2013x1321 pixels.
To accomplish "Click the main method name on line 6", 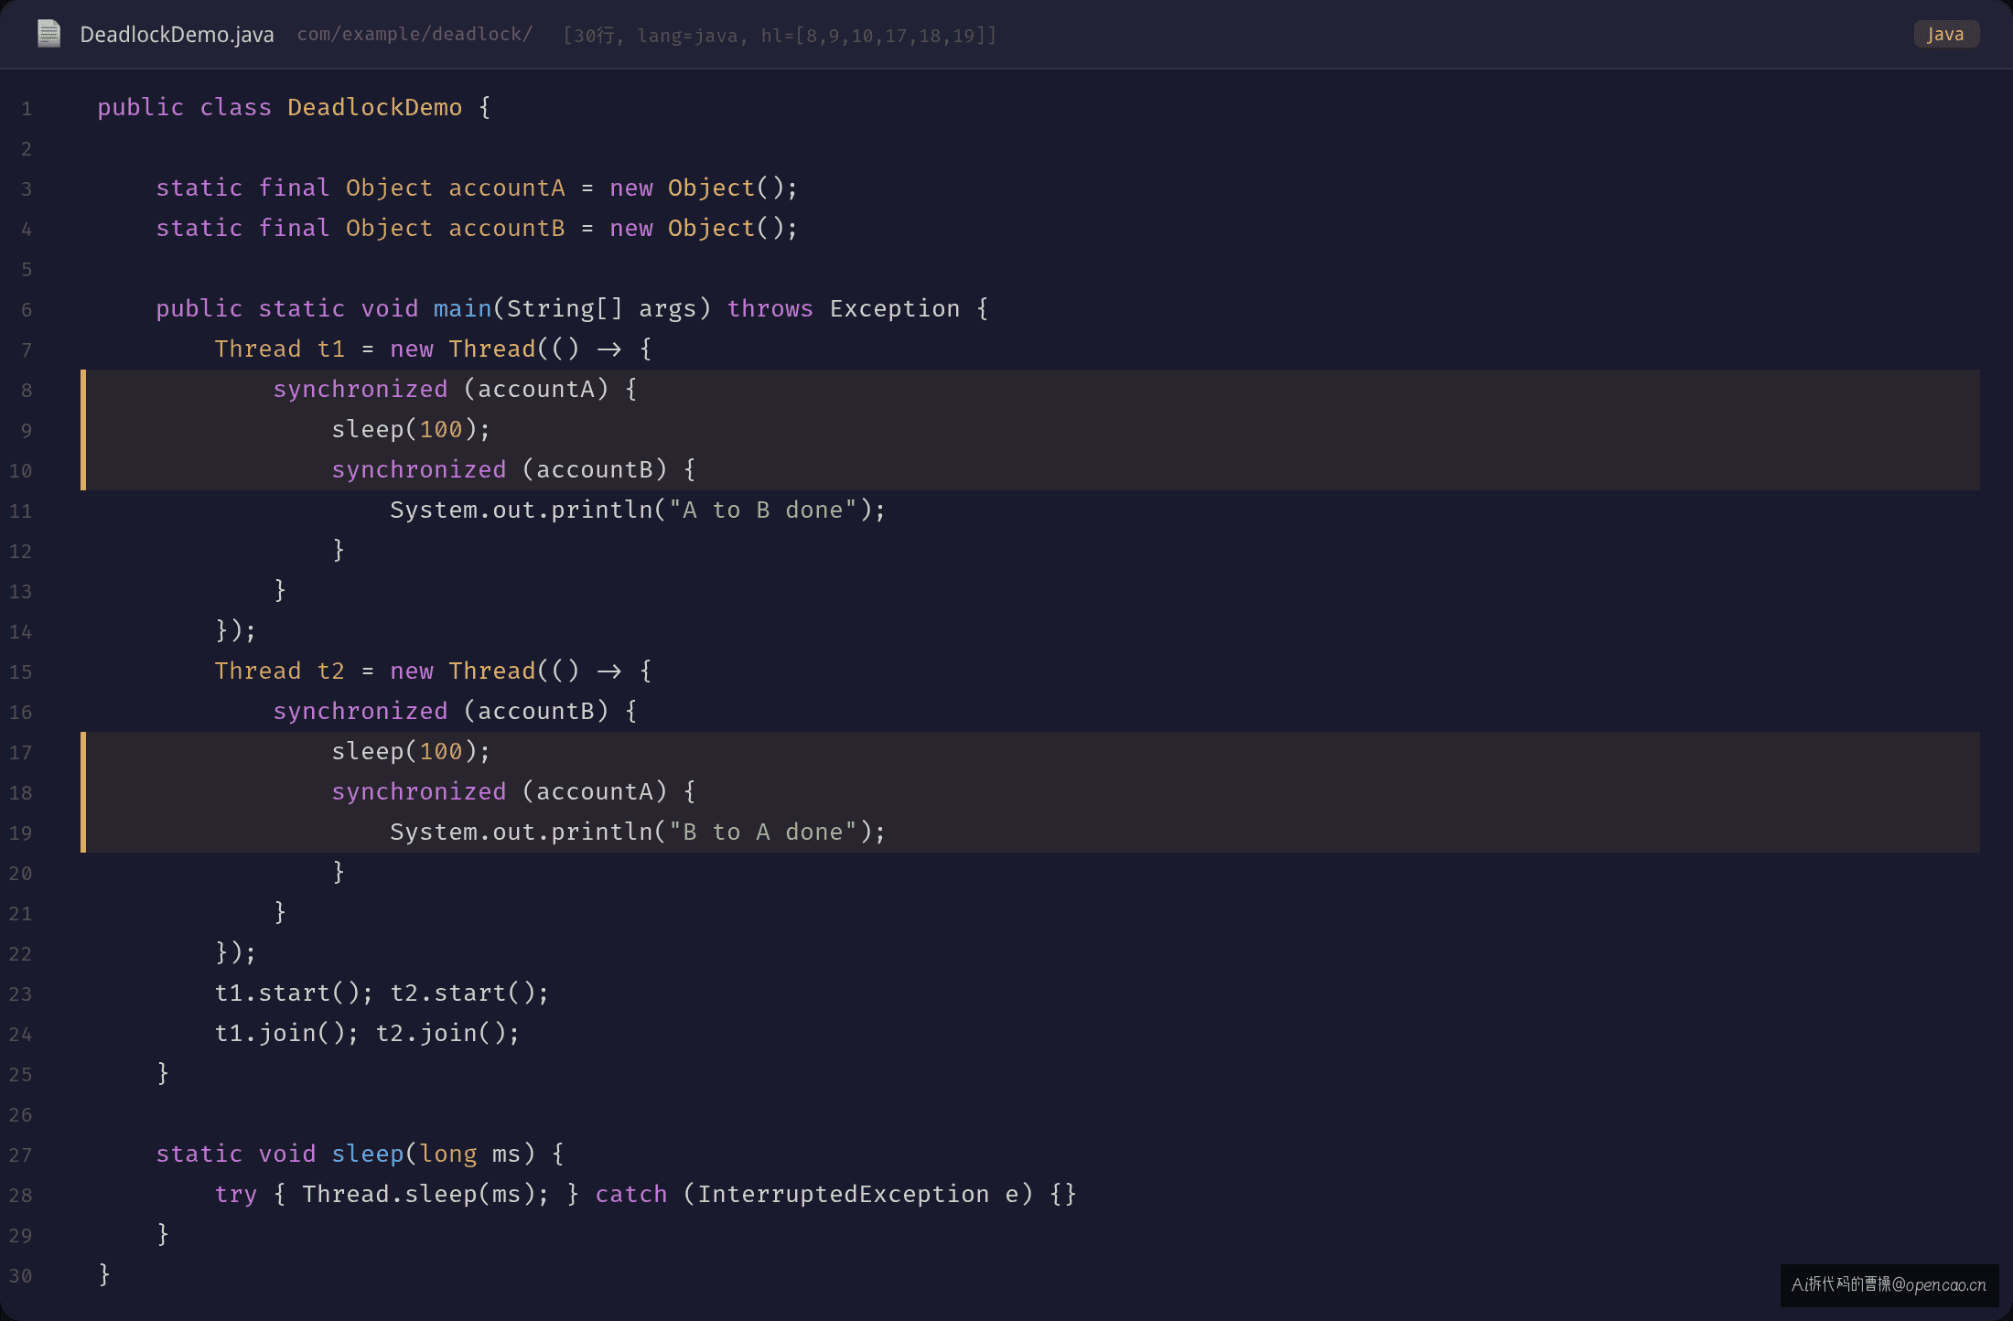I will pos(463,308).
